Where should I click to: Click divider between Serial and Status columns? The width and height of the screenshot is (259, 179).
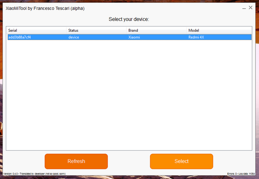pos(67,31)
